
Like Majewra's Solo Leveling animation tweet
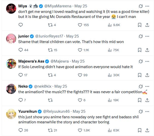click(80, 75)
